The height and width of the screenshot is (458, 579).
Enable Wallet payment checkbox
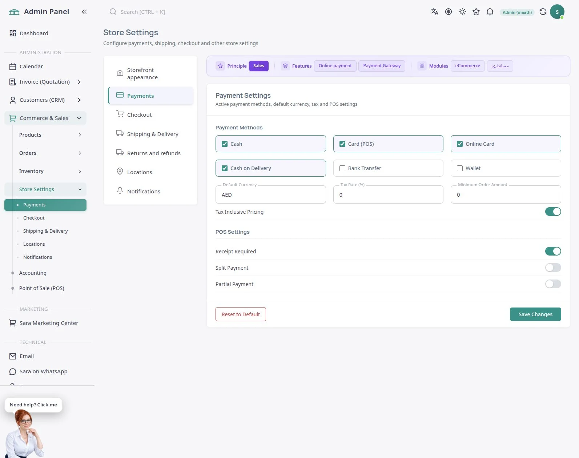click(x=460, y=168)
